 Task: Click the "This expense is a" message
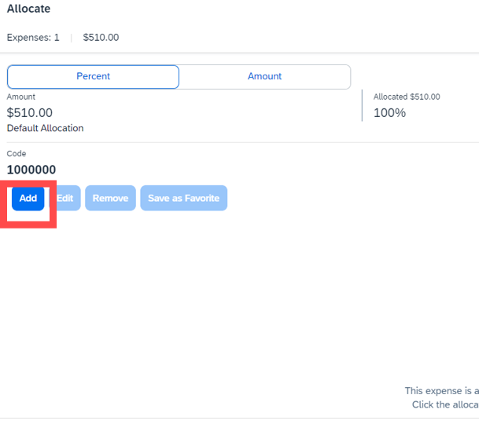(441, 390)
